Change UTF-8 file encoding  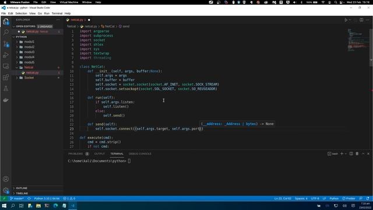(315, 198)
